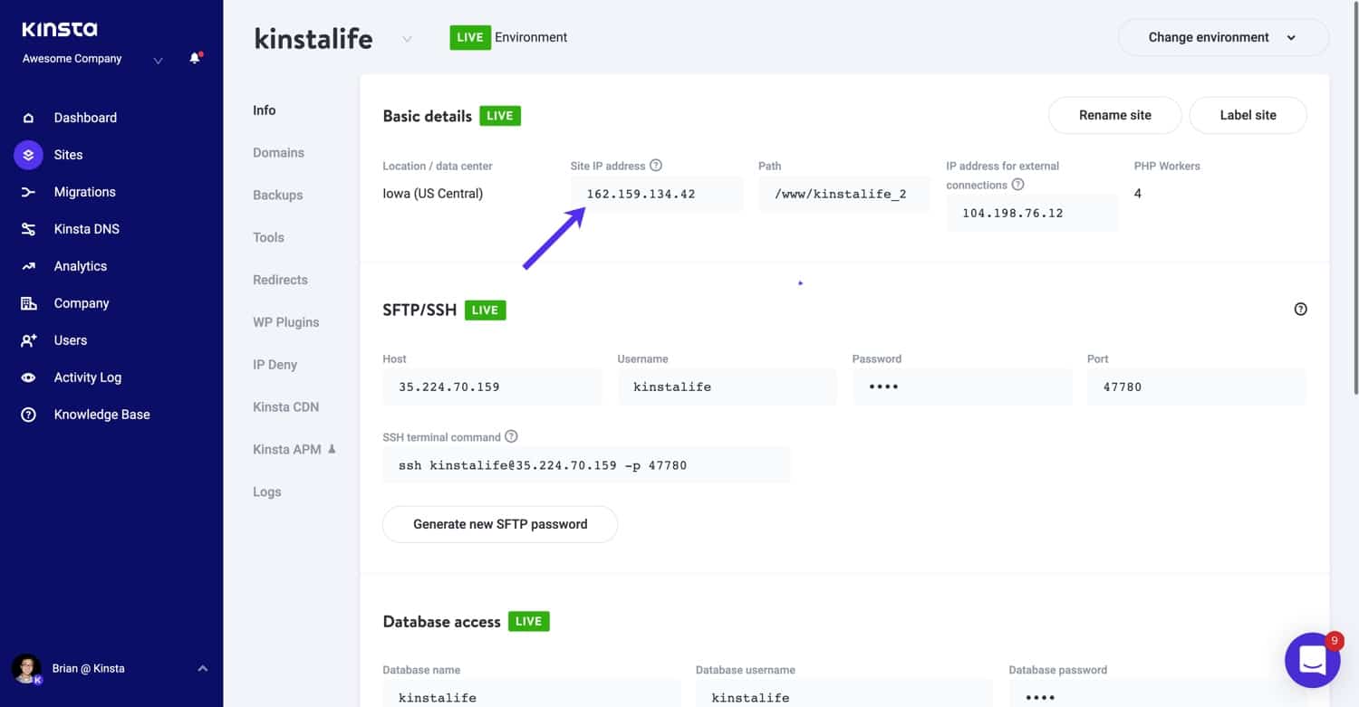Select the Sites icon in the sidebar
This screenshot has width=1359, height=707.
28,154
